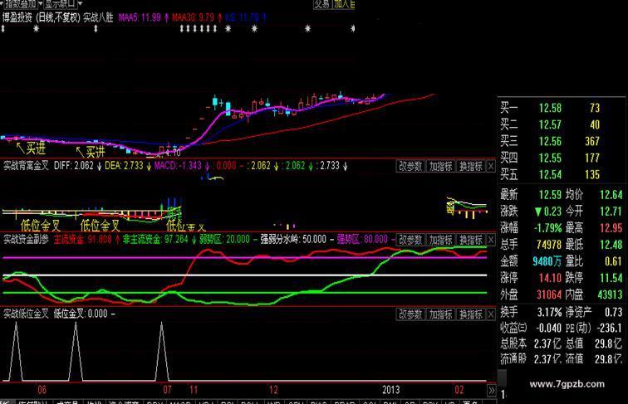Click the 指数叠加 button
Screen dimensions: 628x404
20,4
